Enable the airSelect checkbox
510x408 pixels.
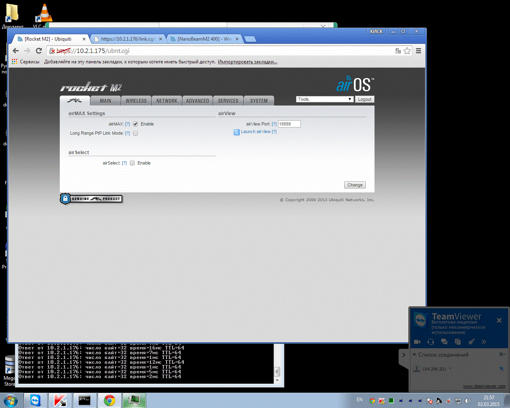132,163
